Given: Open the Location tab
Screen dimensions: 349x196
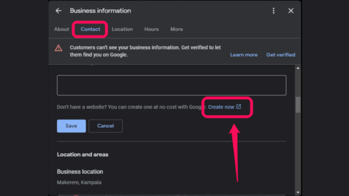Looking at the screenshot, I should point(122,29).
